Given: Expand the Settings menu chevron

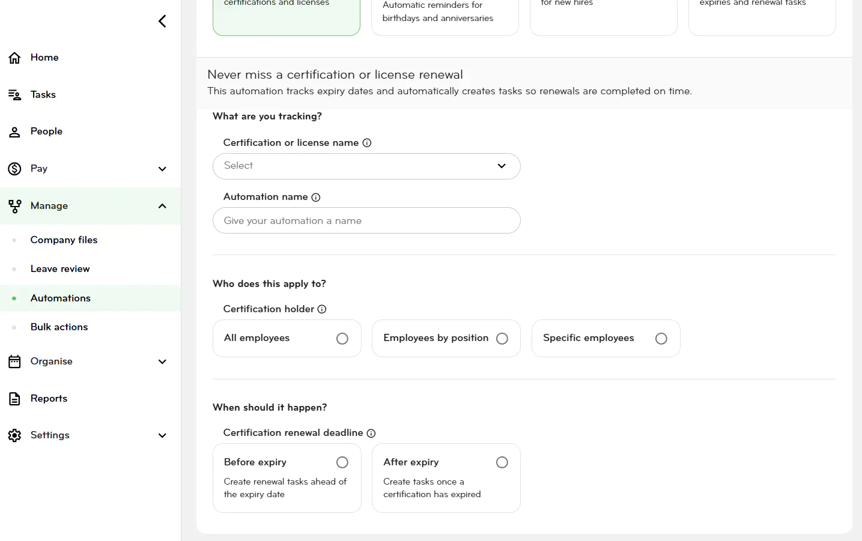Looking at the screenshot, I should (x=162, y=435).
